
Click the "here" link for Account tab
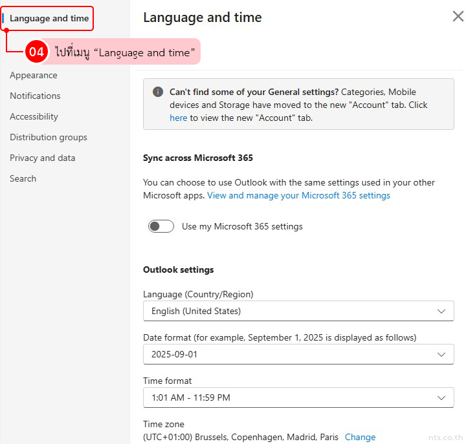click(178, 118)
